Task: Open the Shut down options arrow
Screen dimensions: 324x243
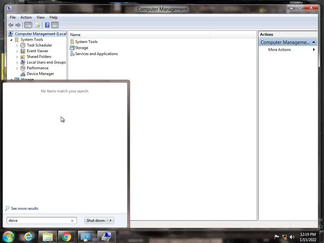Action: 110,221
